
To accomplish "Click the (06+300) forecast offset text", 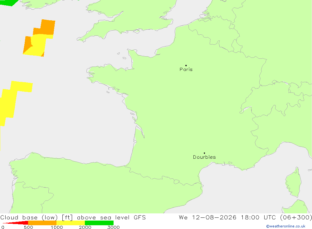I will tap(296, 217).
